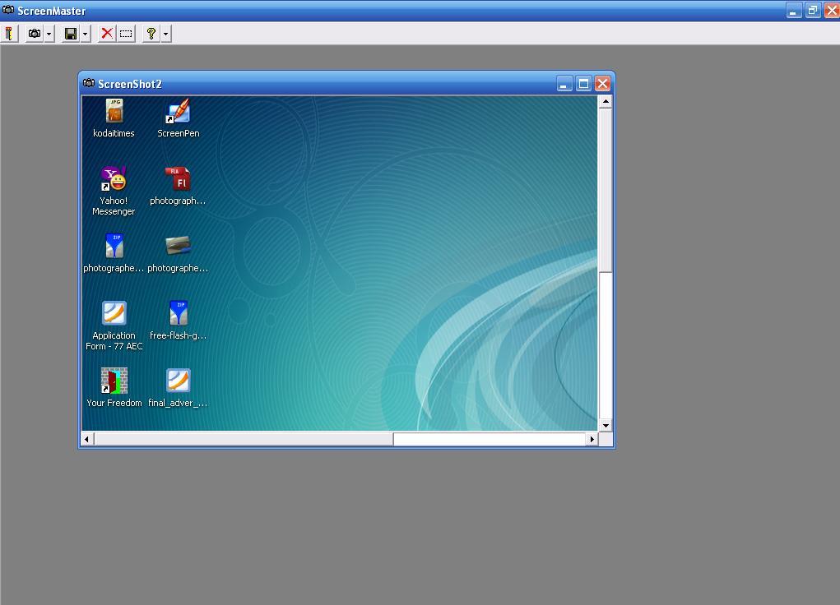Restore down the ScreenMaster main window

[x=813, y=10]
